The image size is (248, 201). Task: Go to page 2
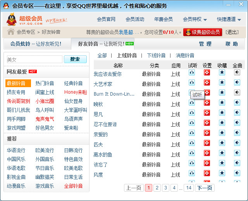(157, 188)
